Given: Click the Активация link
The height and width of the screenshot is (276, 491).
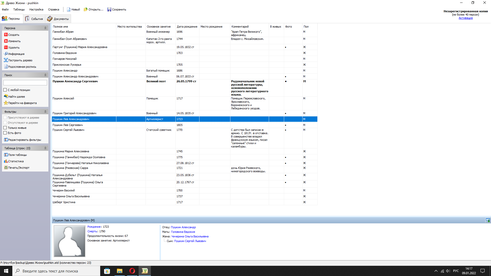Looking at the screenshot, I should point(465,18).
